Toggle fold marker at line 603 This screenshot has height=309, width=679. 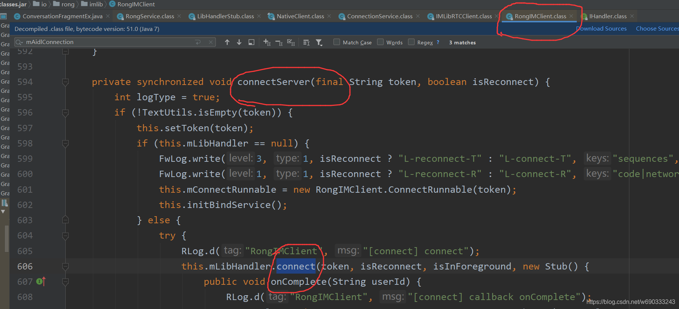(x=65, y=220)
